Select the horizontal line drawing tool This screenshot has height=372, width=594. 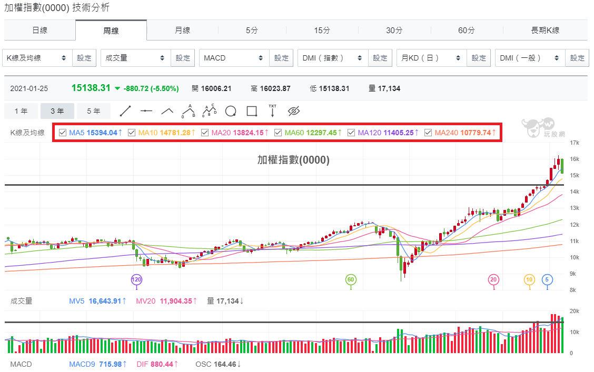(146, 111)
